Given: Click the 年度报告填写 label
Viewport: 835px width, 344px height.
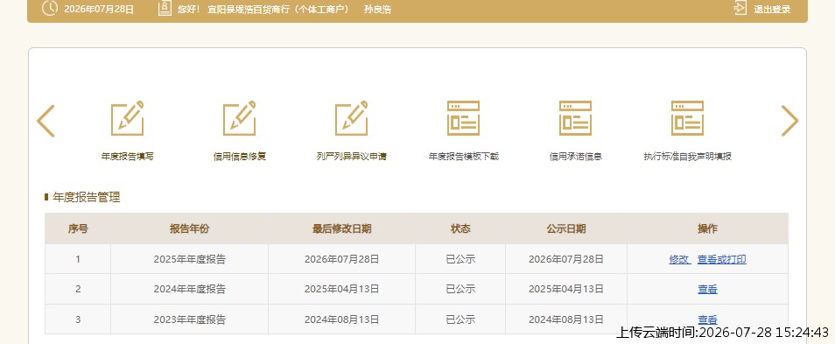Looking at the screenshot, I should 127,157.
